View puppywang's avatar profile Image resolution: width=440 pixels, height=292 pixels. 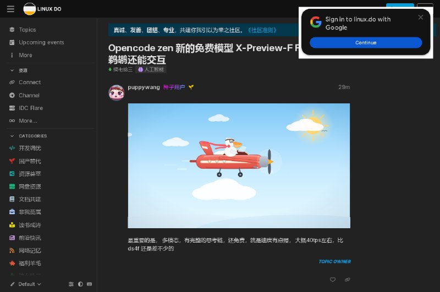(117, 92)
